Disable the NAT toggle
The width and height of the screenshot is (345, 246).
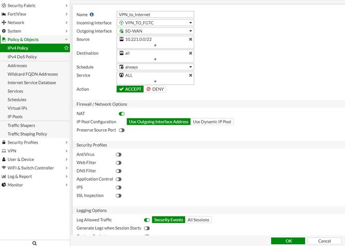click(x=122, y=113)
